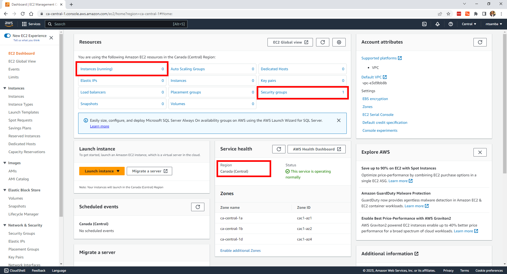The width and height of the screenshot is (507, 274).
Task: Select Launch Templates in the sidebar
Action: 24,112
